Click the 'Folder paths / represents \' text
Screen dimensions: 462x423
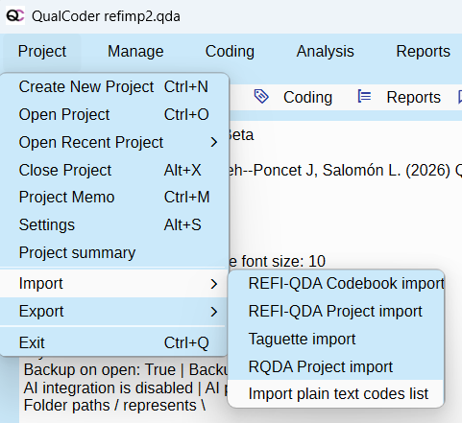pos(114,406)
